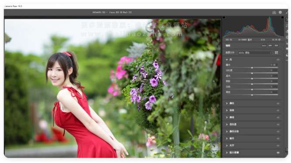The height and width of the screenshot is (163, 291).
Task: Click the B&W (黑白) conversion button
Action: (270, 46)
